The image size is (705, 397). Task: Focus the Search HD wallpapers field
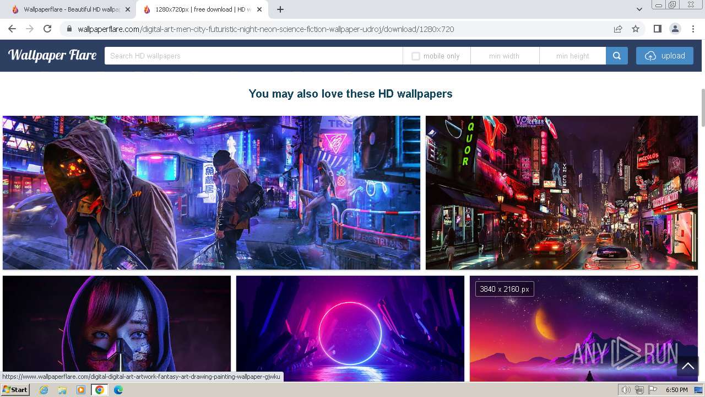[x=253, y=56]
